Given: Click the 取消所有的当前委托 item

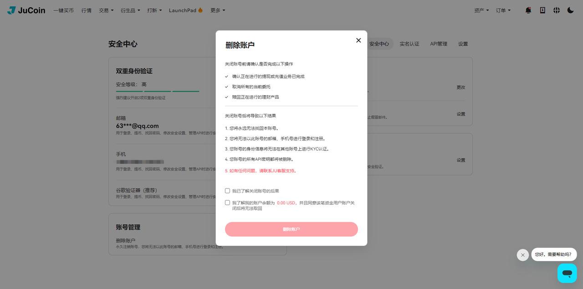Looking at the screenshot, I should click(x=251, y=86).
